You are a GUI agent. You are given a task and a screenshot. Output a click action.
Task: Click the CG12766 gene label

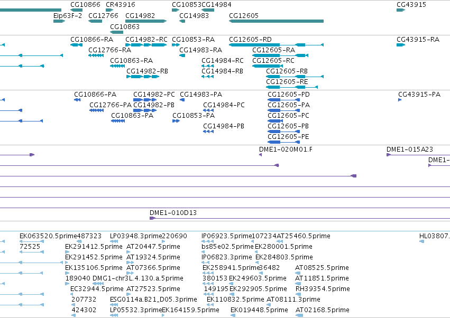coord(103,16)
